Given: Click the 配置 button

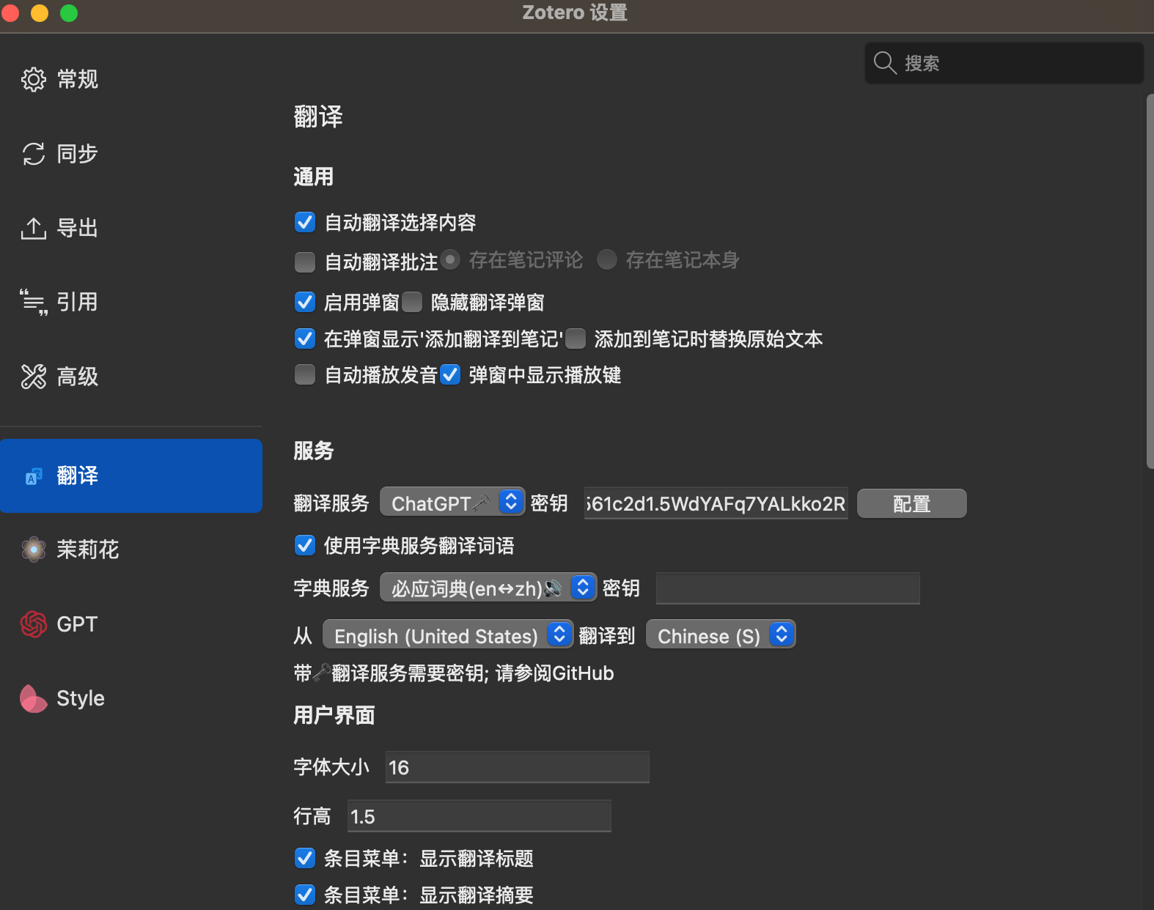Looking at the screenshot, I should (x=912, y=503).
